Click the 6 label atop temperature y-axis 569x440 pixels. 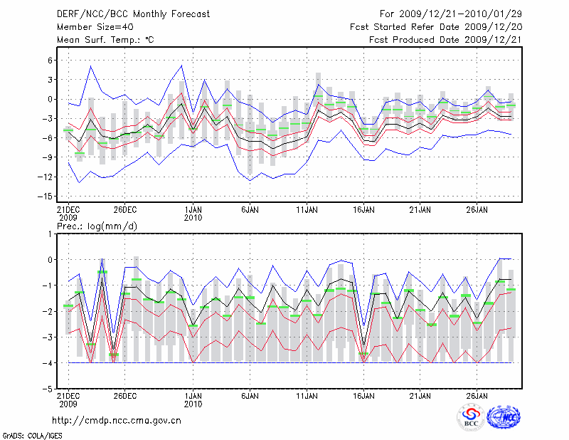(50, 61)
